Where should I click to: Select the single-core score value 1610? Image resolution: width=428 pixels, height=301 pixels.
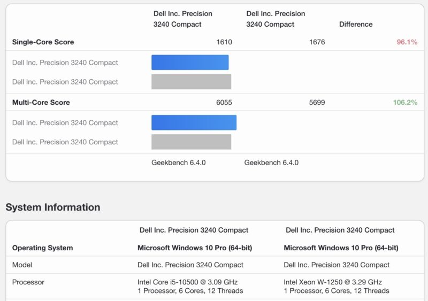(224, 42)
